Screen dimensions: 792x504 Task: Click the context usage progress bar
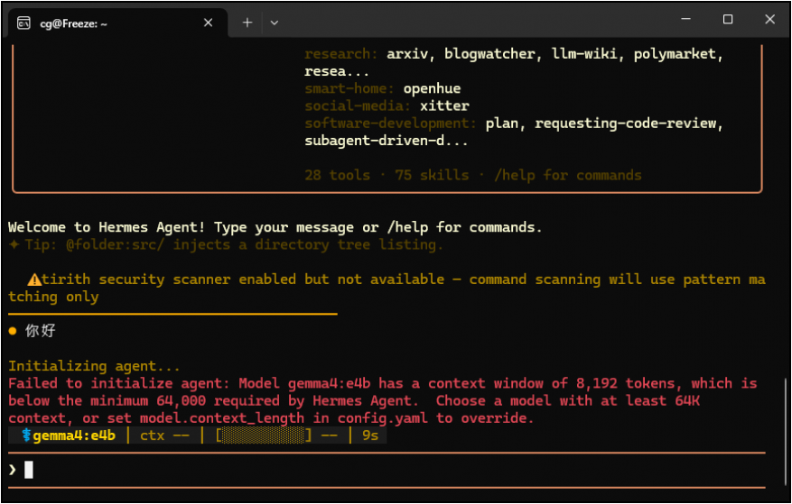coord(263,435)
